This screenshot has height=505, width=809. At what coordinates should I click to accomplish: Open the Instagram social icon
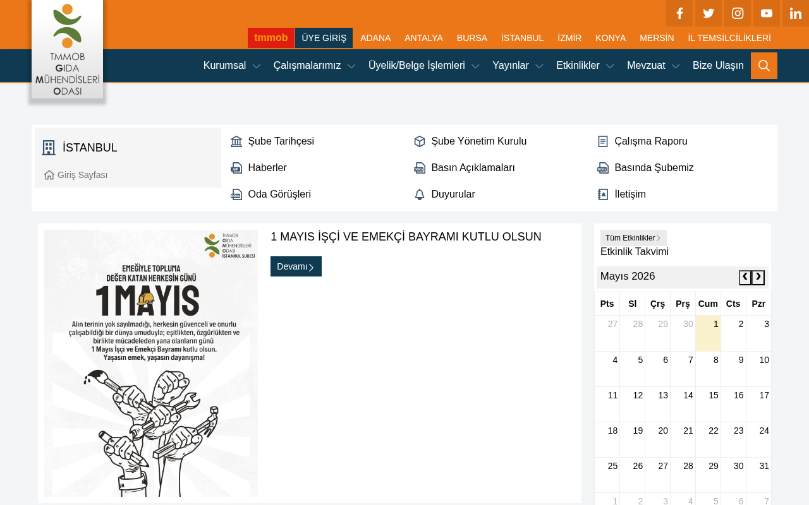coord(738,13)
